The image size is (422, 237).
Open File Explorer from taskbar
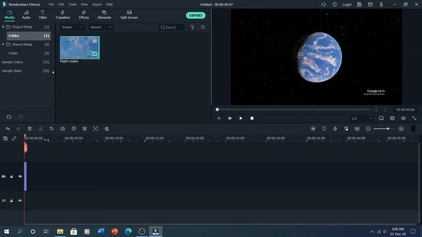tap(60, 231)
